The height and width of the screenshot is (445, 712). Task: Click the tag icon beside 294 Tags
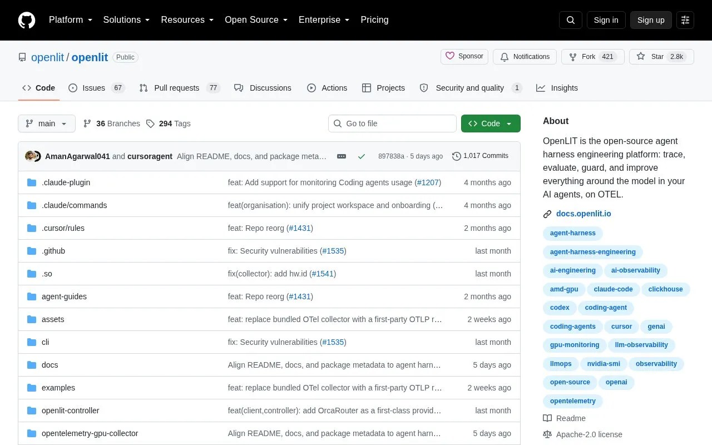[150, 123]
